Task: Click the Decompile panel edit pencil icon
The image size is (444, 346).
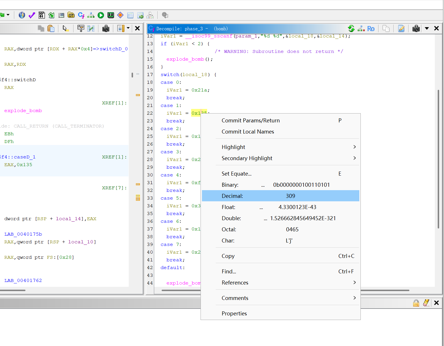Action: click(401, 28)
